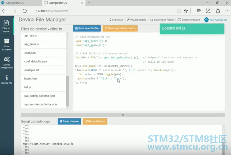The image size is (231, 155).
Task: Open api_timer.js in file list
Action: [x=43, y=44]
